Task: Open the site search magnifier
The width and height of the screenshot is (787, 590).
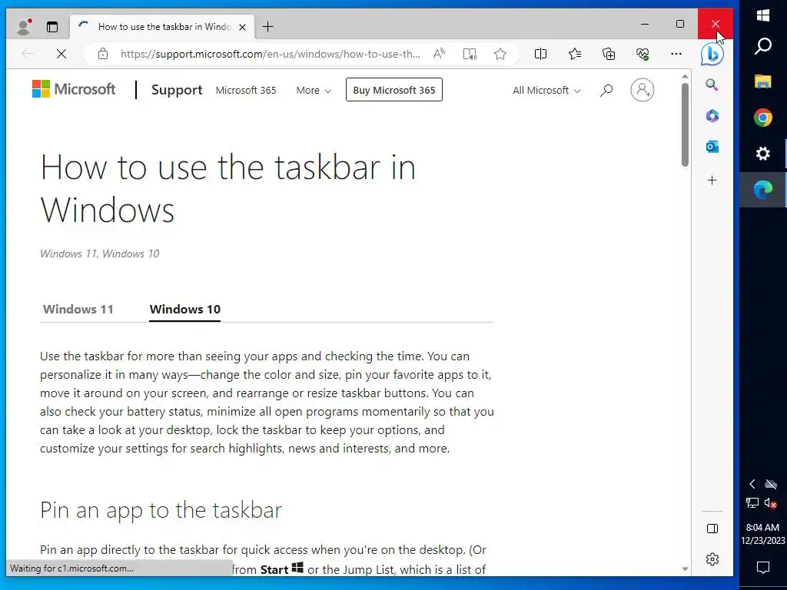Action: [606, 91]
